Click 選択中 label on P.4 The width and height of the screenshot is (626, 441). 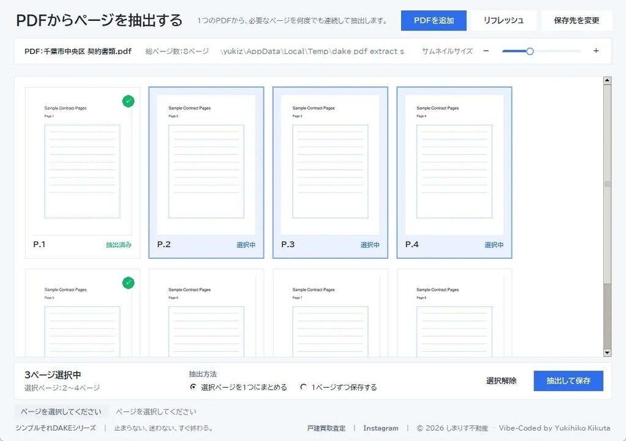point(494,245)
